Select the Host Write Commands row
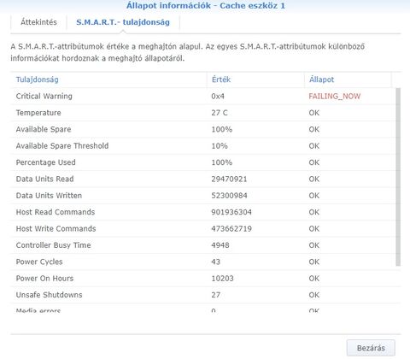 (x=203, y=228)
